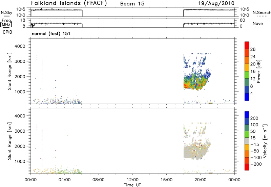Click the "08:00" time tick label
Image resolution: width=271 pixels, height=187 pixels.
click(x=99, y=180)
